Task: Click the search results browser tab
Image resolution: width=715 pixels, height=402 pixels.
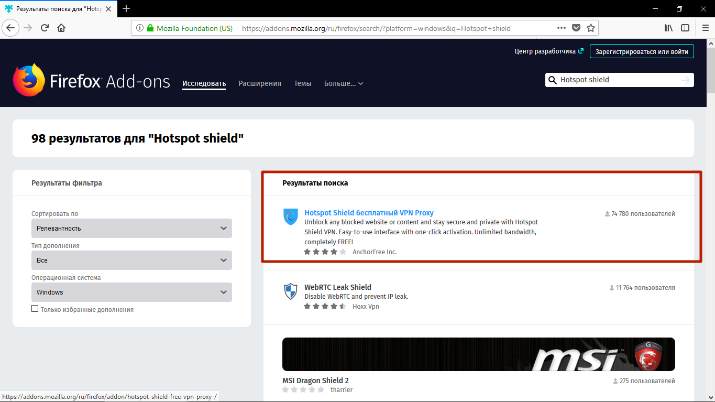Action: pos(59,9)
